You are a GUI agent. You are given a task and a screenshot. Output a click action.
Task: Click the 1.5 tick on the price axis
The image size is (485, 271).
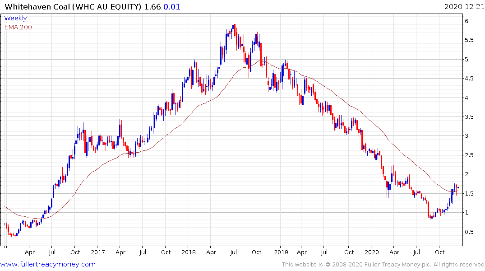[x=469, y=194]
